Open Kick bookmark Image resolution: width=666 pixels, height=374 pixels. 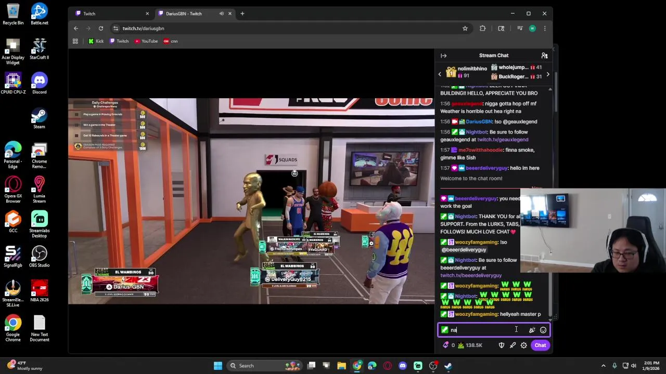pos(96,41)
